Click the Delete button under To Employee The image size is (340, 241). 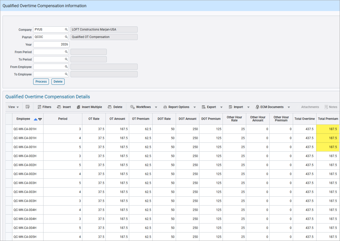tap(58, 81)
